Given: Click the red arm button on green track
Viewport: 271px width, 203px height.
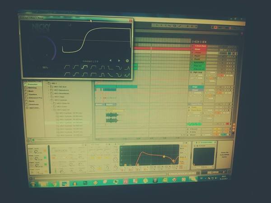Looking at the screenshot, I should point(228,124).
